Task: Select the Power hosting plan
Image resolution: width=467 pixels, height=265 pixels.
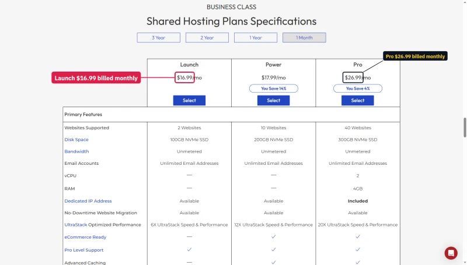Action: point(273,100)
